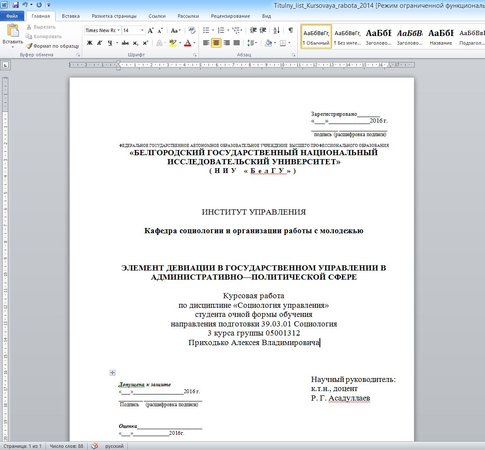Toggle strikethrough abc formatting

point(125,43)
